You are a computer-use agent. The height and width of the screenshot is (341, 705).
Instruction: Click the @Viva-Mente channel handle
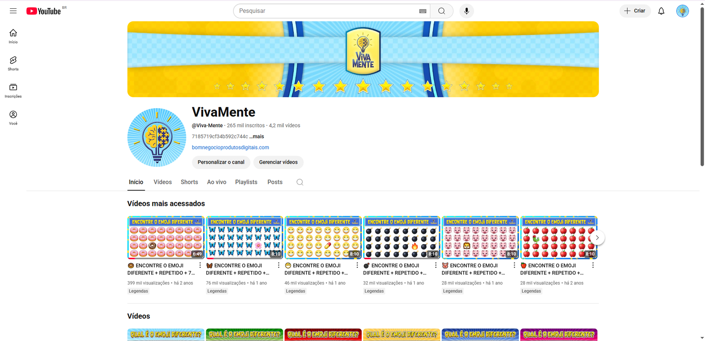coord(207,125)
